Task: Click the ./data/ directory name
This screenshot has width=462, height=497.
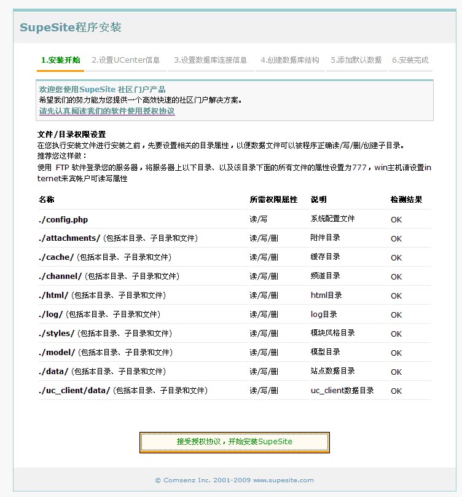Action: click(x=53, y=371)
